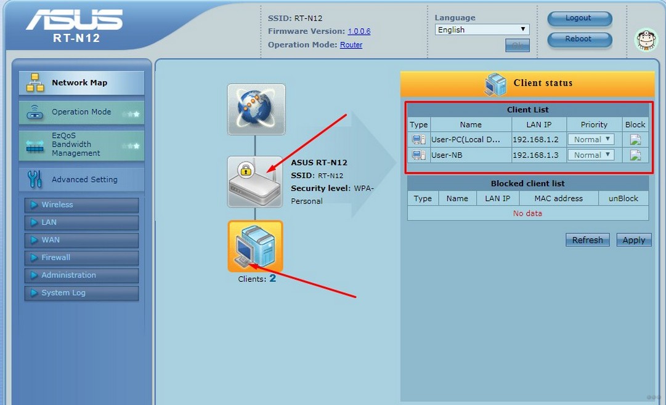
Task: Click the ASUS RT-N12 logo
Action: (x=75, y=25)
